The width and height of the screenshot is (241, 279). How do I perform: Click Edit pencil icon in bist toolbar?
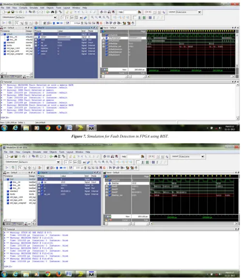click(x=89, y=162)
